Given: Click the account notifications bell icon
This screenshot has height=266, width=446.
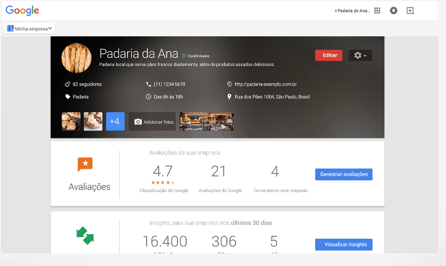Looking at the screenshot, I should click(394, 10).
